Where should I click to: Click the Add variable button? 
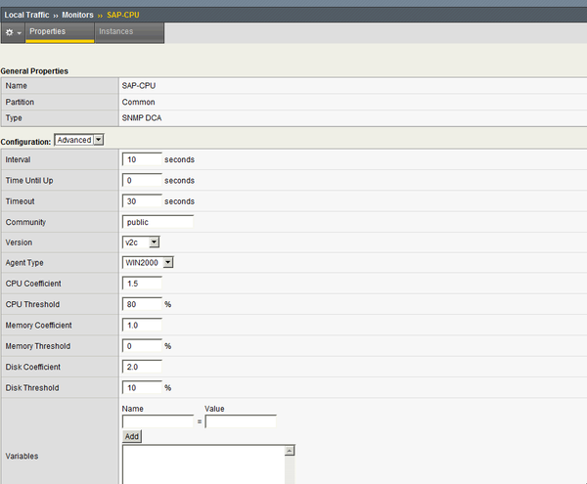tap(131, 436)
